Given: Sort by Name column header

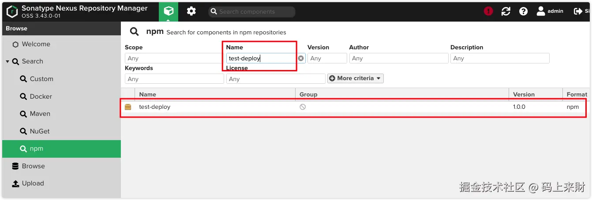Looking at the screenshot, I should point(215,94).
